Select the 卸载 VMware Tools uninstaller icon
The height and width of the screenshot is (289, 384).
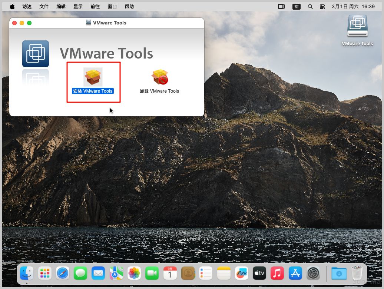[159, 77]
